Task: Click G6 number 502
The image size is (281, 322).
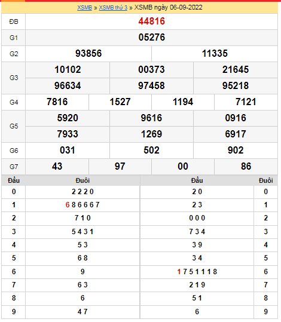Action: [151, 150]
